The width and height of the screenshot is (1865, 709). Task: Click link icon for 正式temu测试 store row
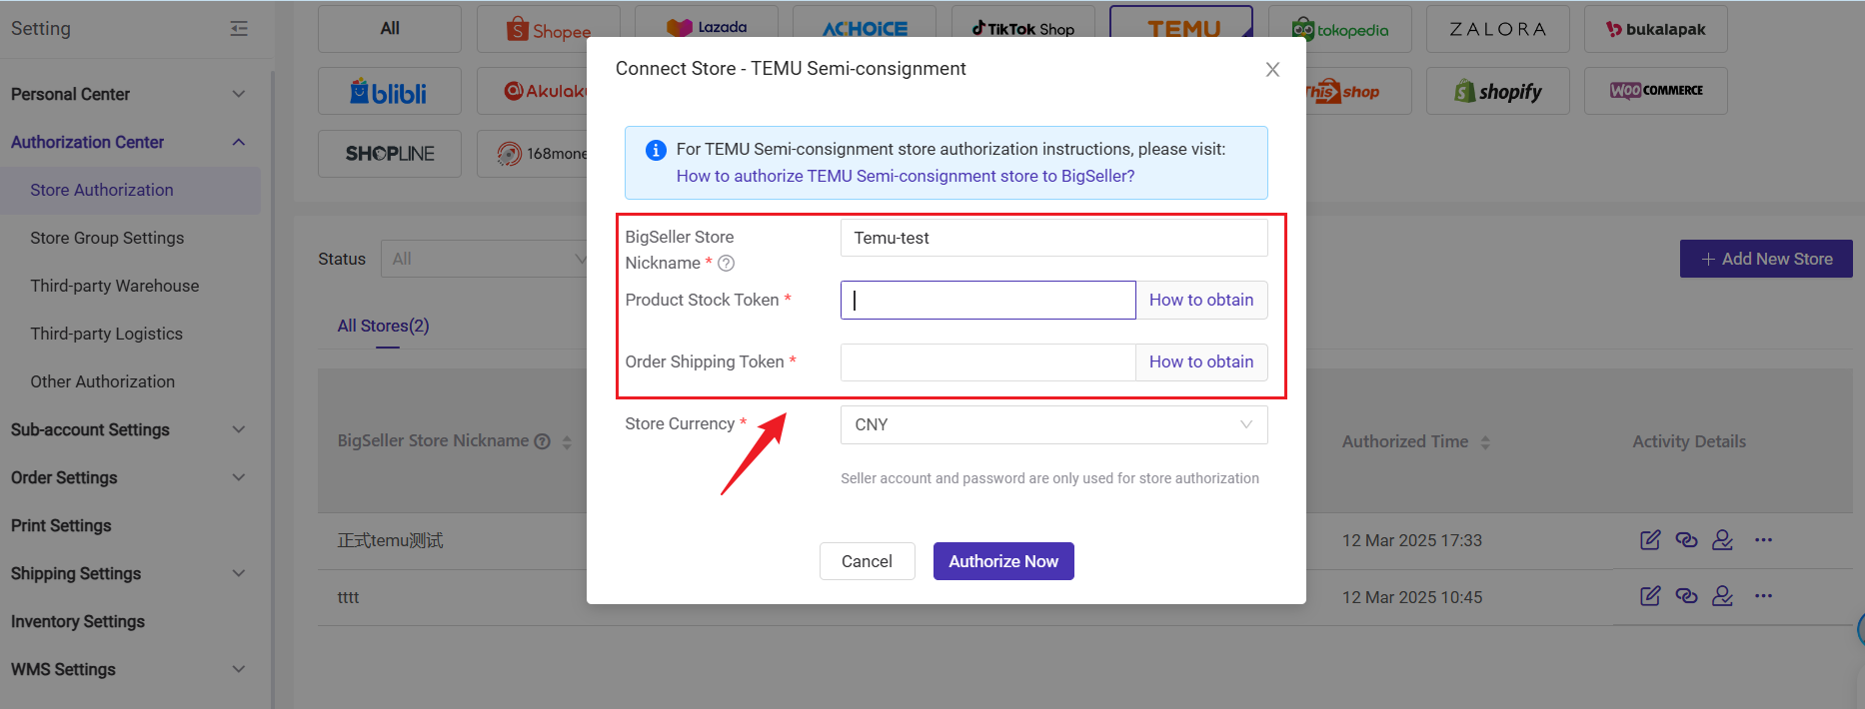point(1686,540)
